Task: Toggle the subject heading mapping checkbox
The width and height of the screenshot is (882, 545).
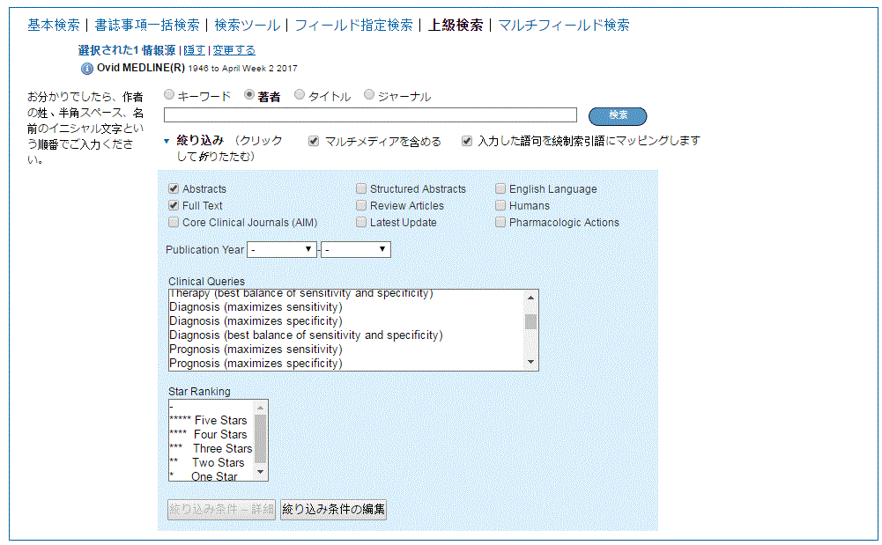Action: [x=467, y=141]
